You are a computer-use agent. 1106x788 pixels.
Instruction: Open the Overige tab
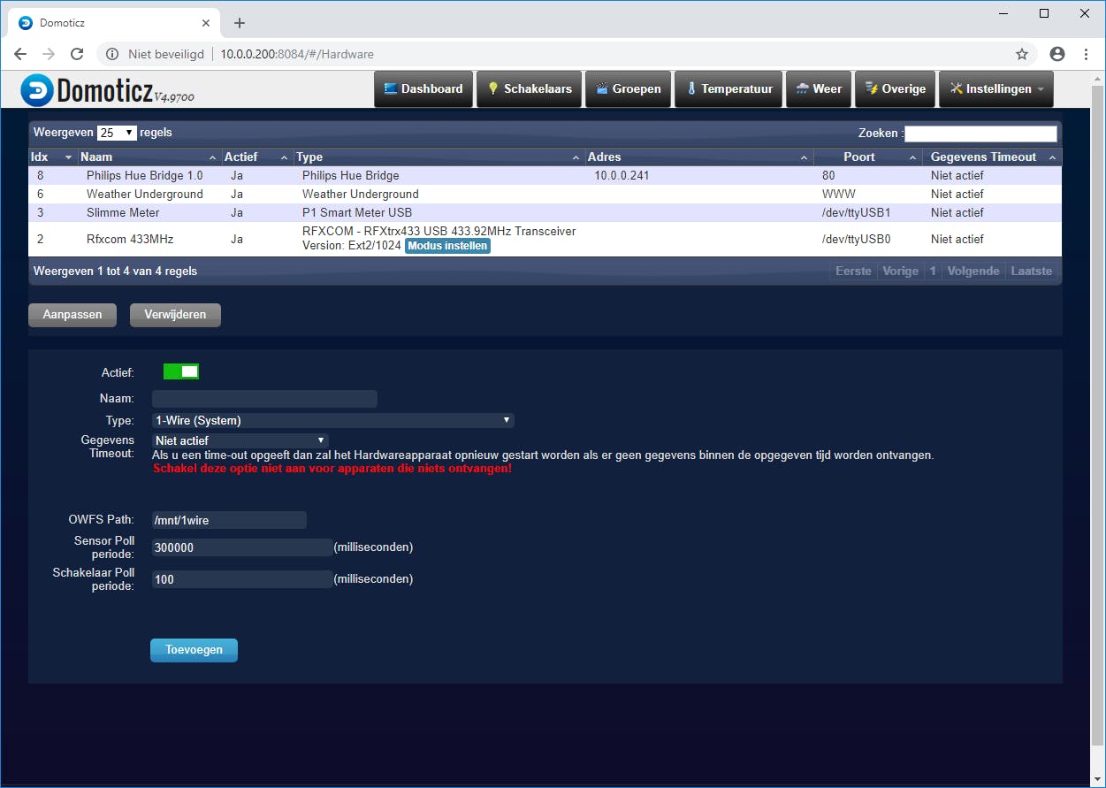(896, 88)
